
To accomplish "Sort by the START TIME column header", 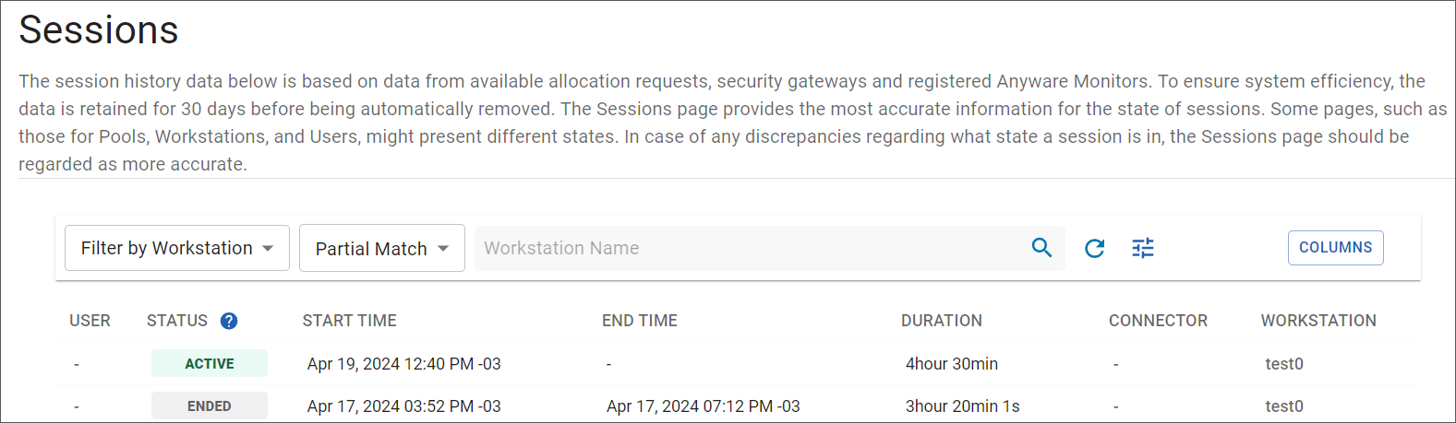I will click(x=350, y=321).
